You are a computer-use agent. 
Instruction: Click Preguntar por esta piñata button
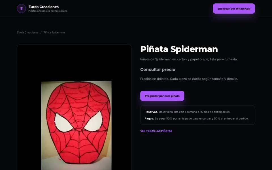pyautogui.click(x=162, y=96)
